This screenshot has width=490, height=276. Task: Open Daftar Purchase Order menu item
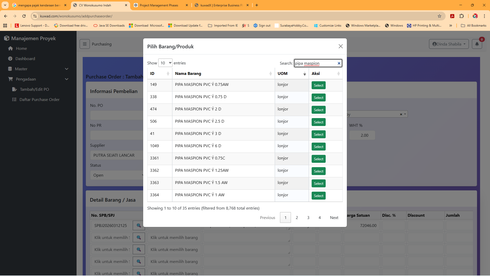40,100
